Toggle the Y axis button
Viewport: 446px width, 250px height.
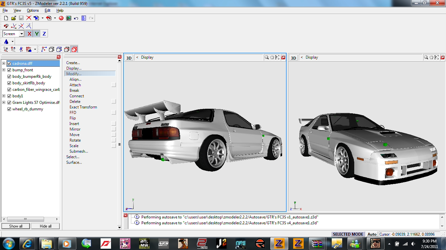(37, 34)
